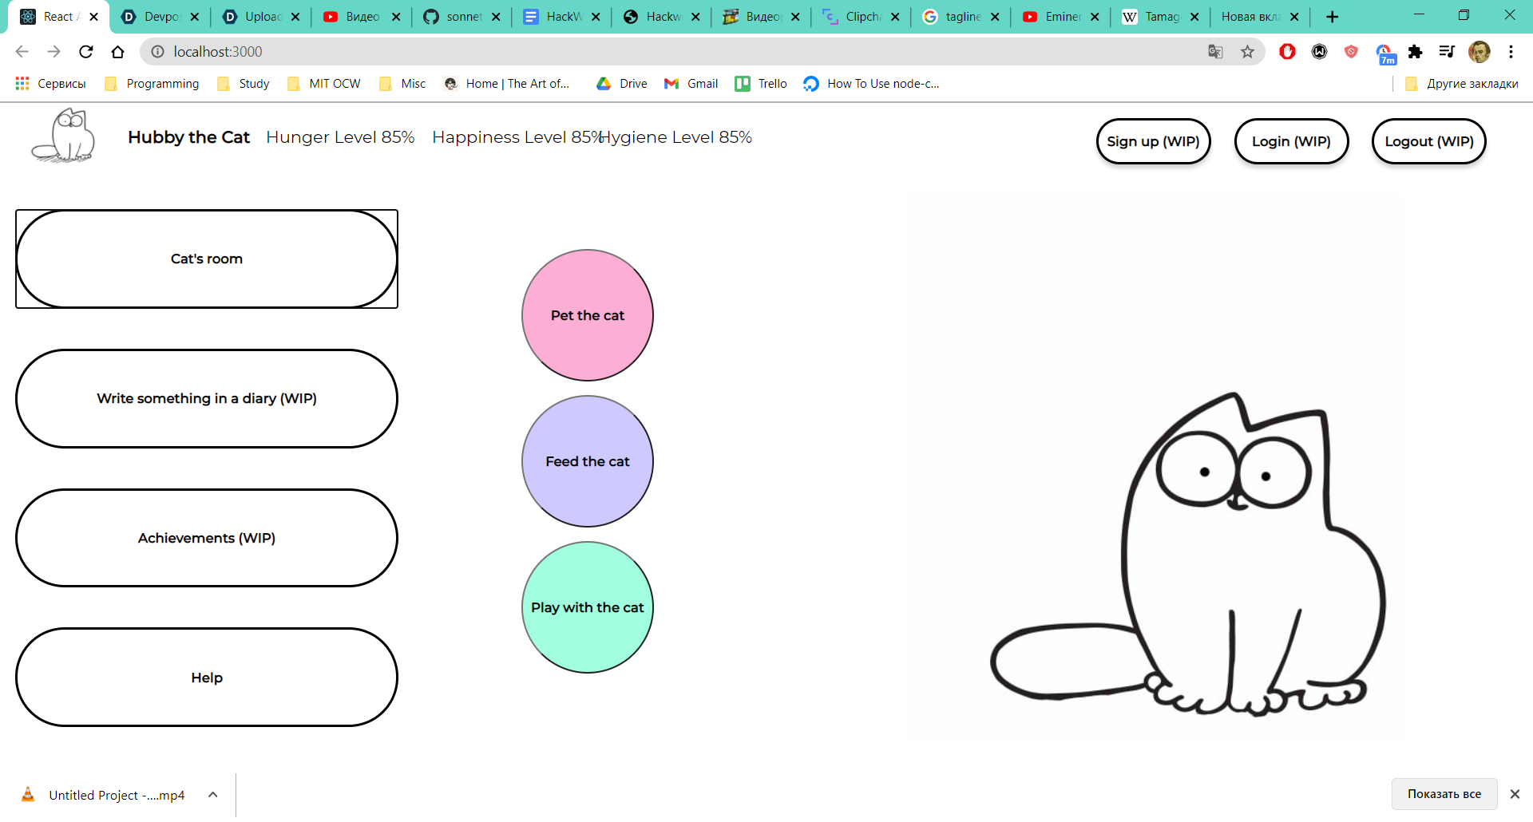The height and width of the screenshot is (822, 1533).
Task: Click the Logout (WIP) button
Action: pyautogui.click(x=1428, y=141)
